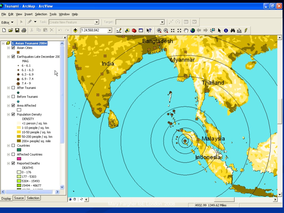Screen dimensions: 284x213
Task: Click the table of contents scroll down arrow
Action: (62, 187)
